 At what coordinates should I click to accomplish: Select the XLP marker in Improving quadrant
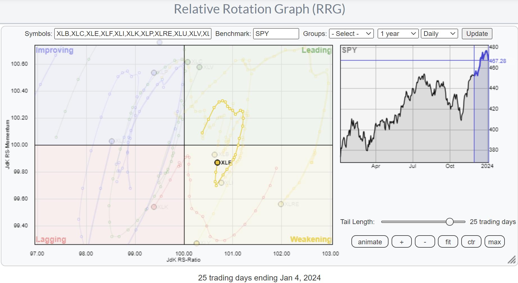click(x=154, y=73)
